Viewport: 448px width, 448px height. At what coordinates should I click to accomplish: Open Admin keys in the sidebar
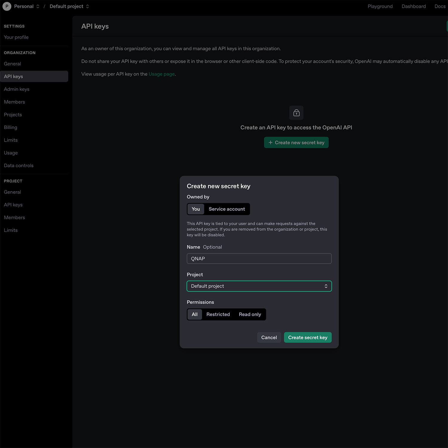coord(17,89)
